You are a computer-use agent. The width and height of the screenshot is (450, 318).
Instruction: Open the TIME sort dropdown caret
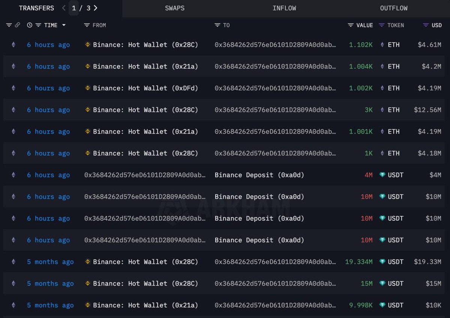click(64, 25)
